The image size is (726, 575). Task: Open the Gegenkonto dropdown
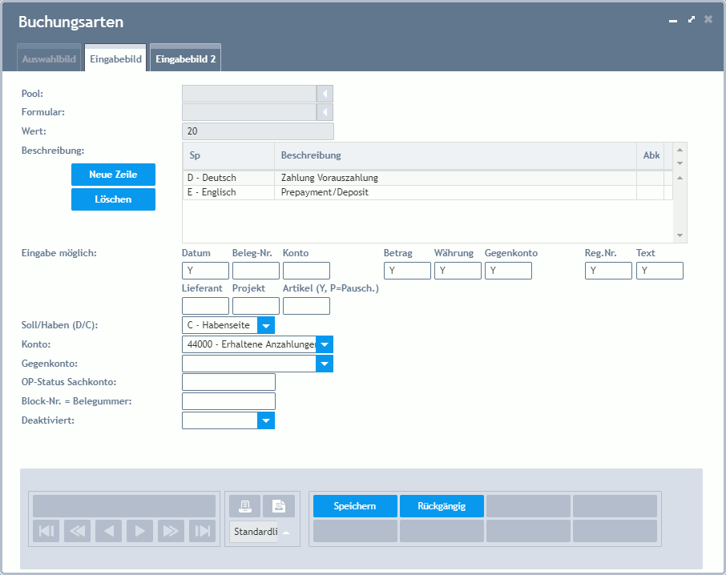pyautogui.click(x=325, y=364)
